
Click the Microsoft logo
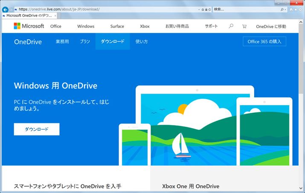coord(29,26)
